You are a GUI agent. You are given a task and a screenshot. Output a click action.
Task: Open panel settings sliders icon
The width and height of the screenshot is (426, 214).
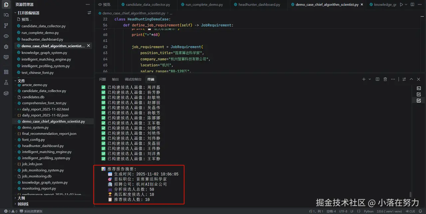(404, 79)
